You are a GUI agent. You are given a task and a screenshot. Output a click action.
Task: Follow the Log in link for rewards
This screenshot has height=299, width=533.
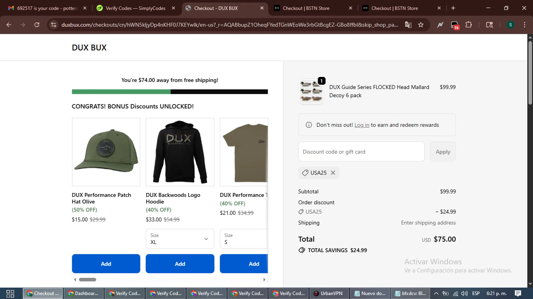(362, 125)
